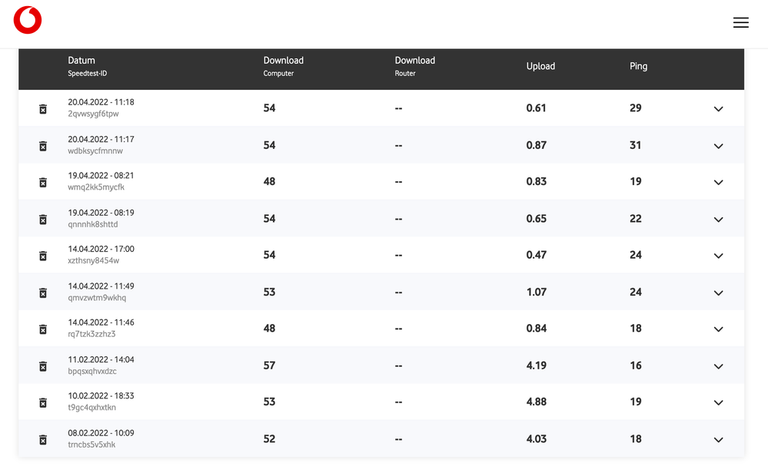The image size is (768, 476).
Task: Delete speedtest entry 2qvwsygf6tpw
Action: pyautogui.click(x=43, y=109)
